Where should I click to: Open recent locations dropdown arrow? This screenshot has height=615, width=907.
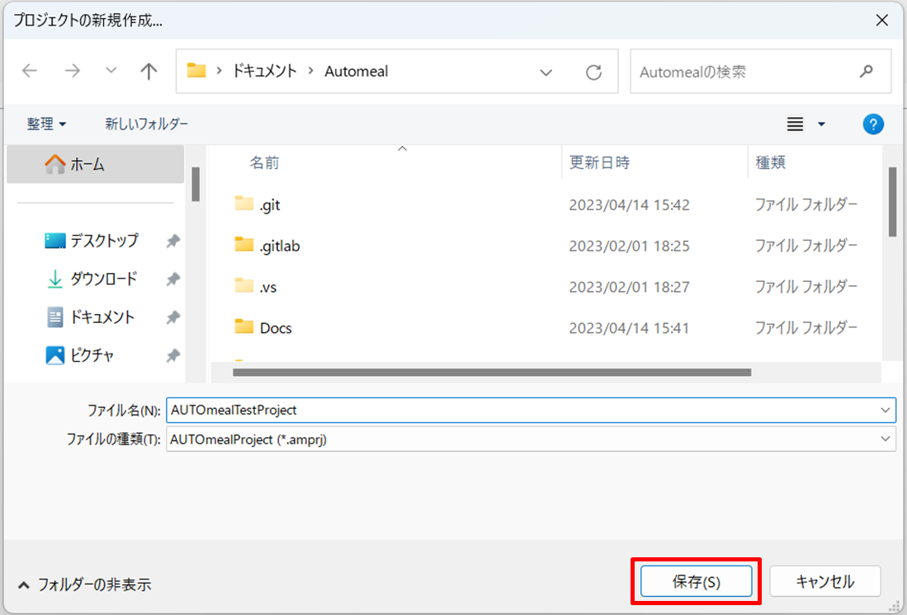pos(111,72)
